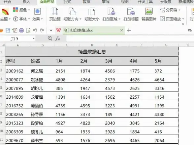This screenshot has width=194, height=145.
Task: Select column H header
Action: click(x=187, y=45)
